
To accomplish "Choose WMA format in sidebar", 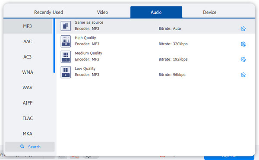I will pyautogui.click(x=28, y=72).
